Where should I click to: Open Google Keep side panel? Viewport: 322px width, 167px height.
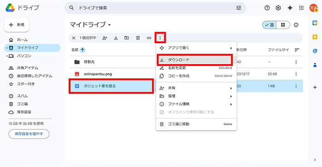coord(315,37)
